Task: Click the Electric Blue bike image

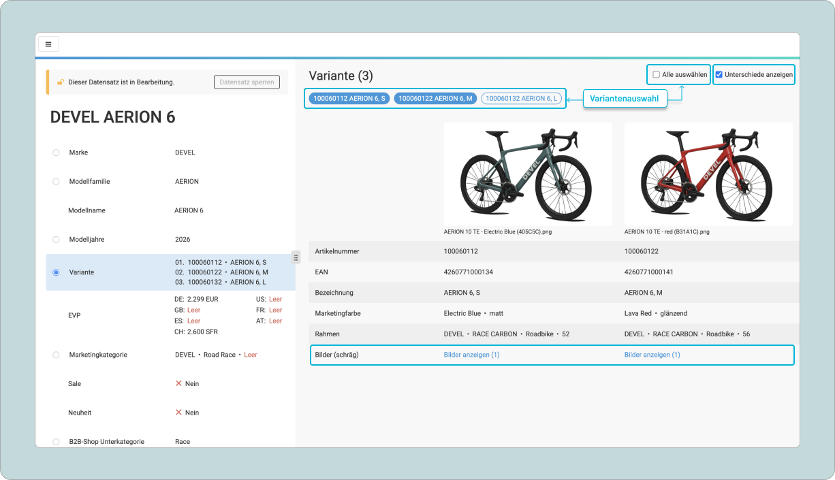Action: click(526, 174)
